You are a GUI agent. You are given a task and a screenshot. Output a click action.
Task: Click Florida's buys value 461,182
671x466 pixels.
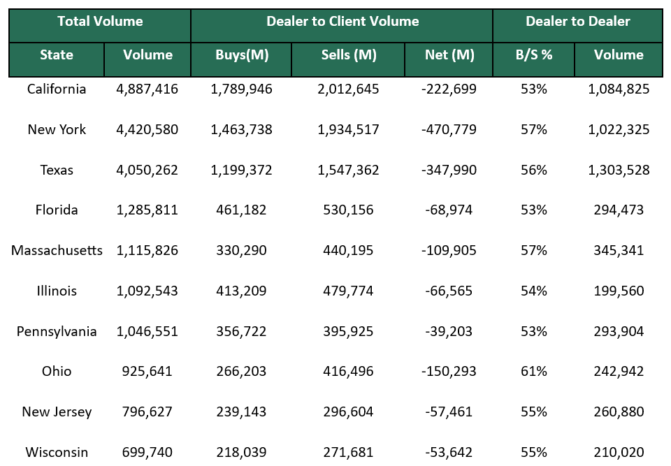click(x=241, y=210)
